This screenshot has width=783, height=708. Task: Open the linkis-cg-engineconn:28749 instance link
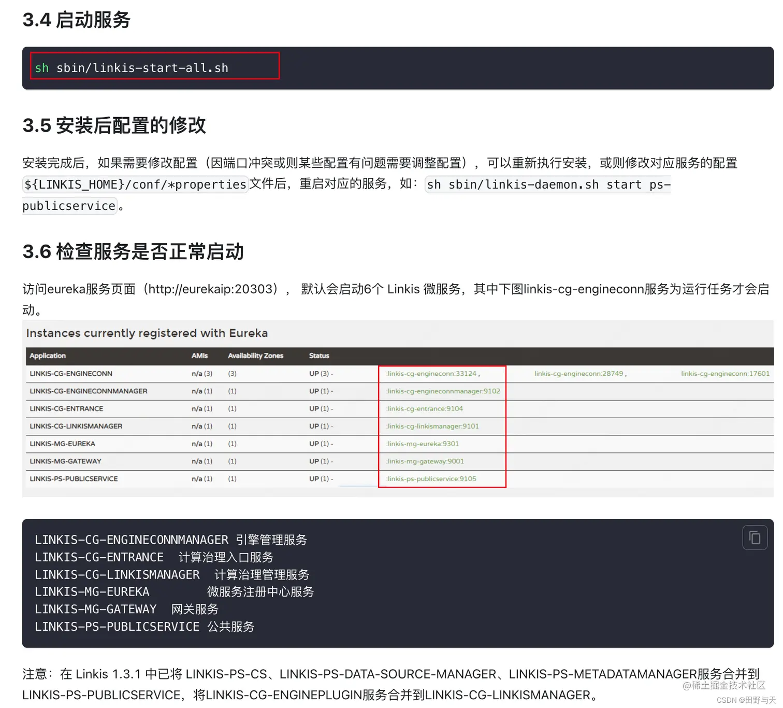(x=579, y=374)
